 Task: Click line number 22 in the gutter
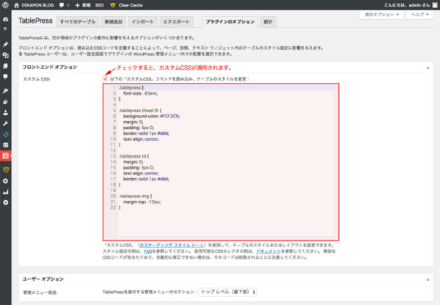113,207
